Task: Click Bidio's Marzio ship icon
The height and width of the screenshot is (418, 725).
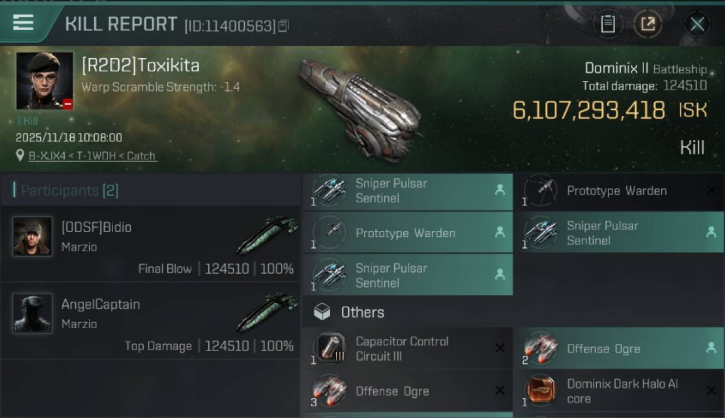Action: point(267,235)
